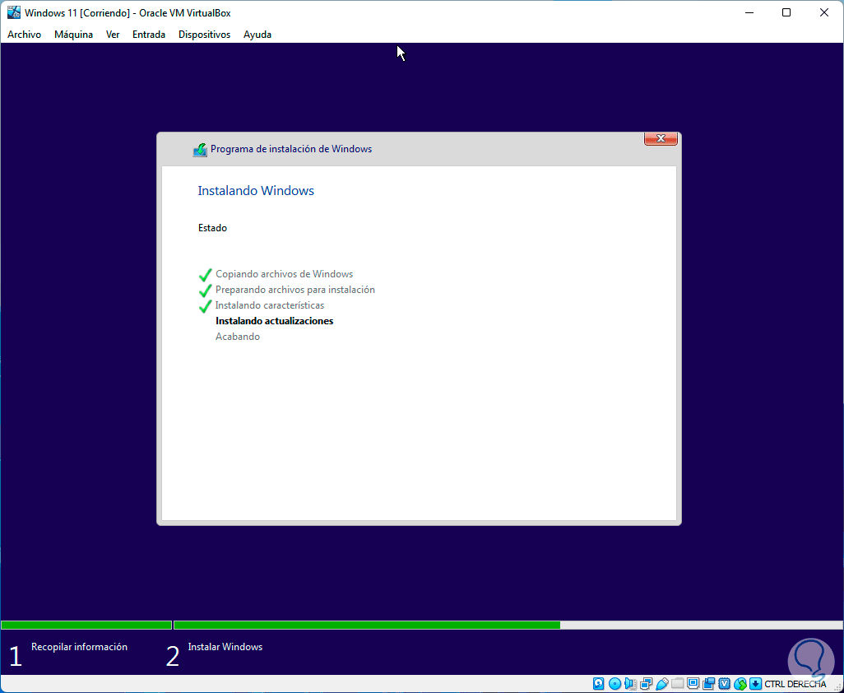Click the 'Instalar Windows' step label
The width and height of the screenshot is (844, 693).
pos(225,647)
